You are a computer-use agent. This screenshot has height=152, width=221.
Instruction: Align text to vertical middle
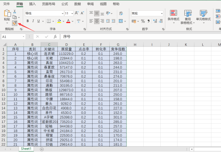(97, 14)
